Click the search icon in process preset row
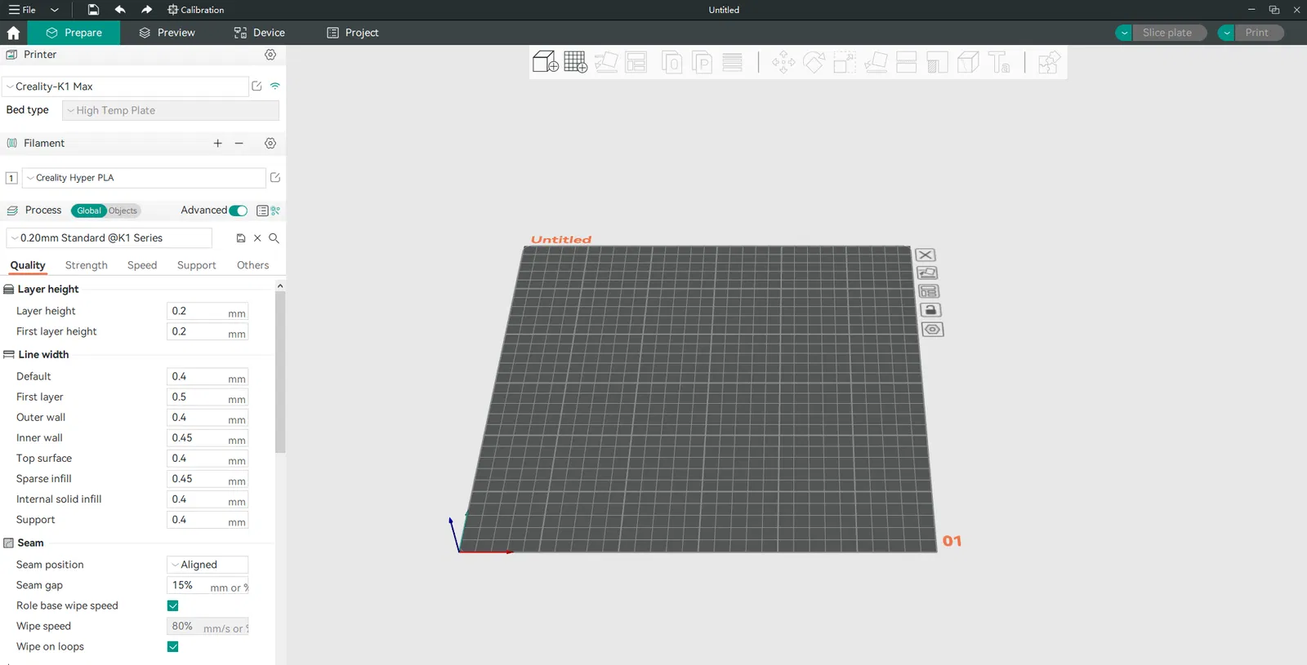The width and height of the screenshot is (1307, 665). pos(274,238)
